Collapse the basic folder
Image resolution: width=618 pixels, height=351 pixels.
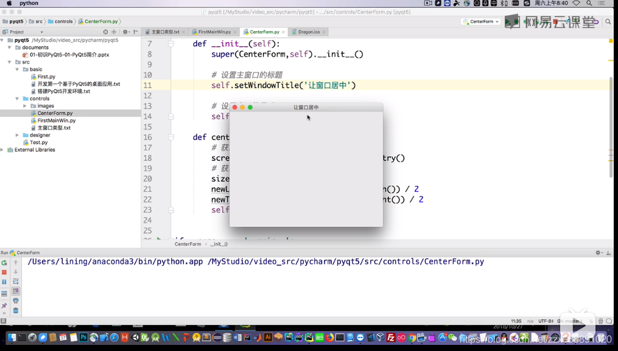(x=17, y=69)
